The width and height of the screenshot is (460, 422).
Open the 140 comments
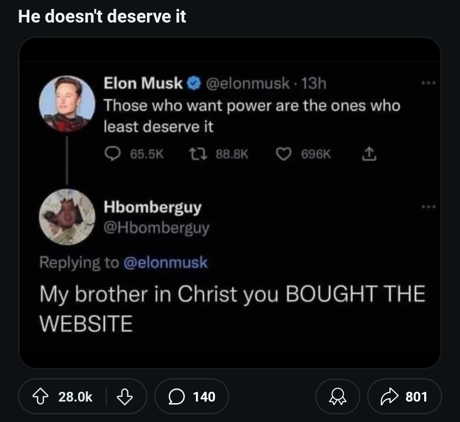192,396
